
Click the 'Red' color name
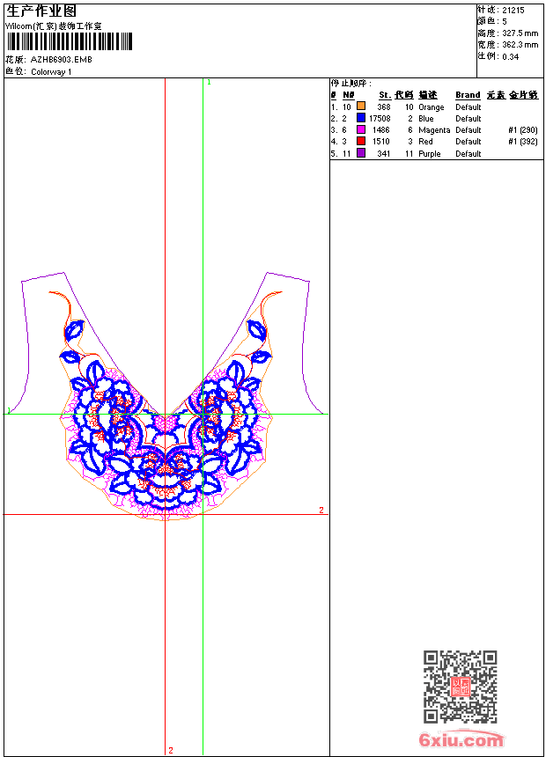click(x=425, y=142)
